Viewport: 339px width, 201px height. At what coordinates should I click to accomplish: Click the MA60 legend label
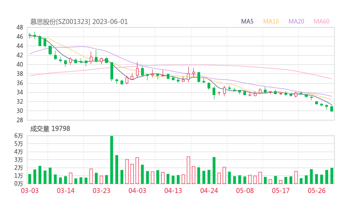[322, 21]
